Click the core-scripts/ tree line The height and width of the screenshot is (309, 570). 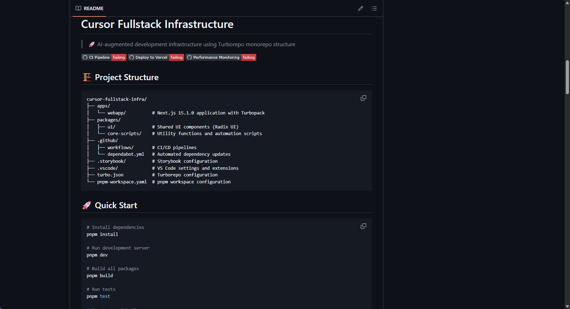coord(124,134)
